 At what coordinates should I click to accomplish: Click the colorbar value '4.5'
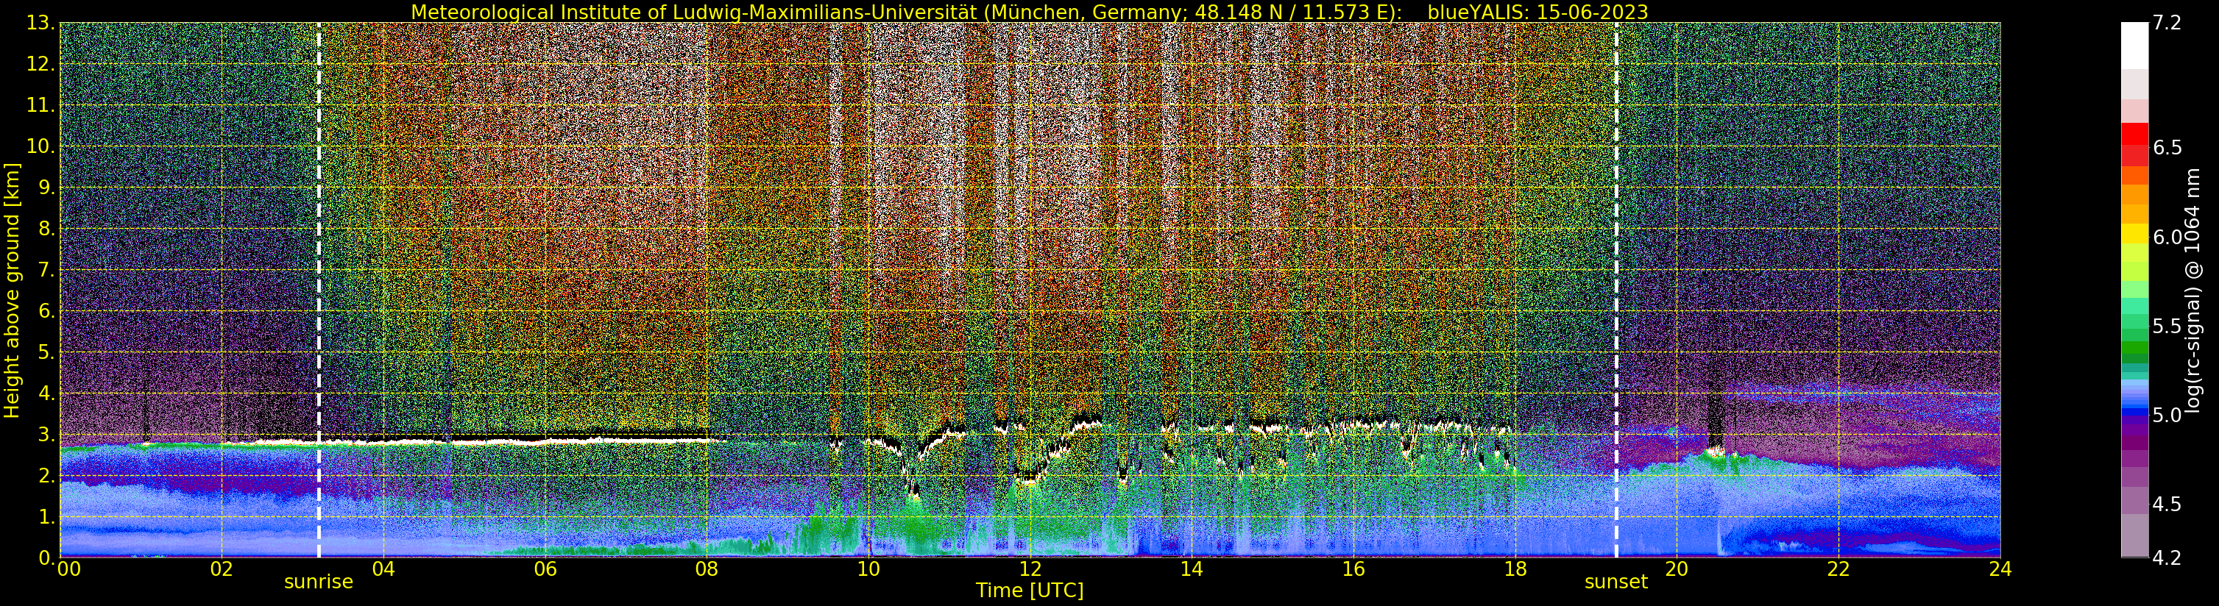[2167, 504]
